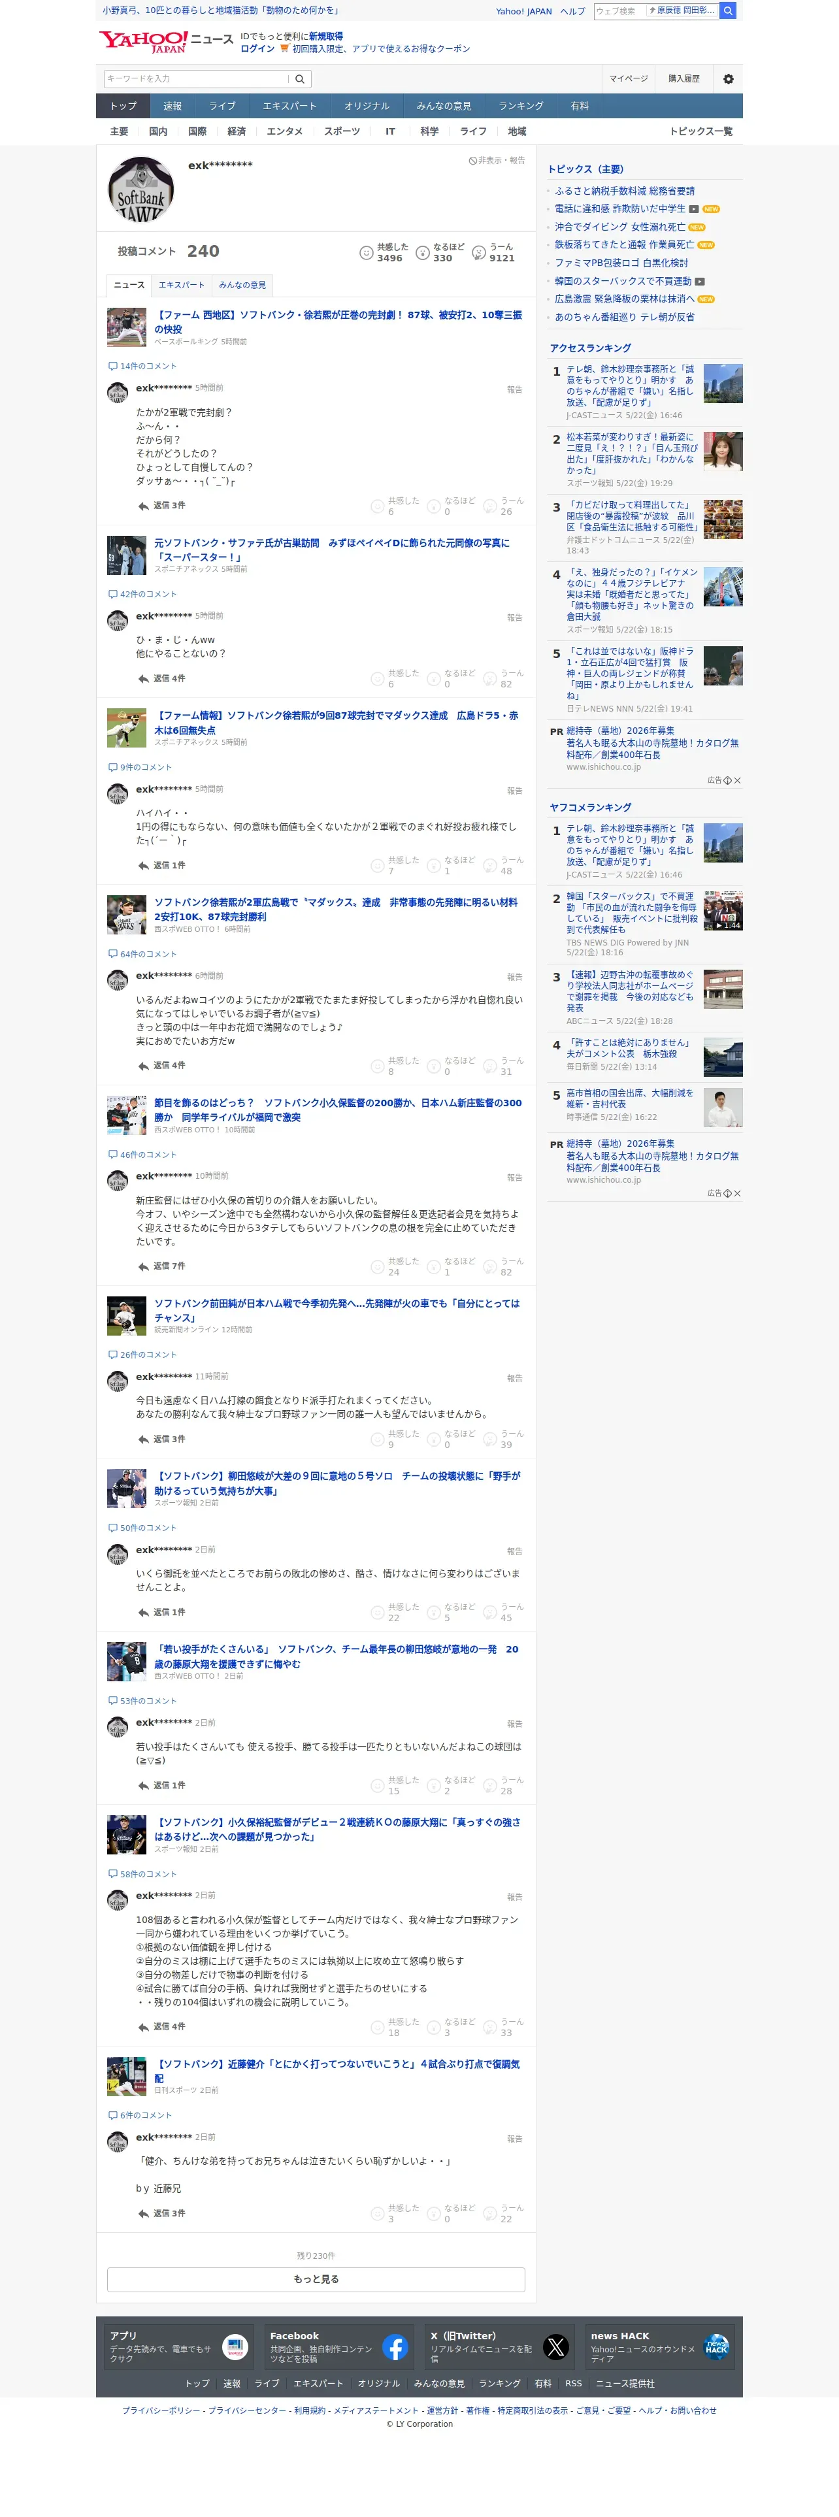Play the 韓国スターバックス video thumbnail in ヤフコメランキング
This screenshot has height=2517, width=839.
[723, 911]
